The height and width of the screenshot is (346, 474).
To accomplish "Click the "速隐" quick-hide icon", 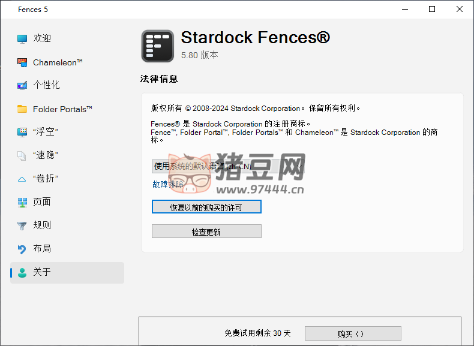I will pos(22,155).
